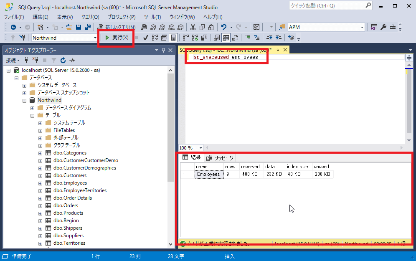This screenshot has height=261, width=416.
Task: Click the Undo arrow icon
Action: click(224, 27)
